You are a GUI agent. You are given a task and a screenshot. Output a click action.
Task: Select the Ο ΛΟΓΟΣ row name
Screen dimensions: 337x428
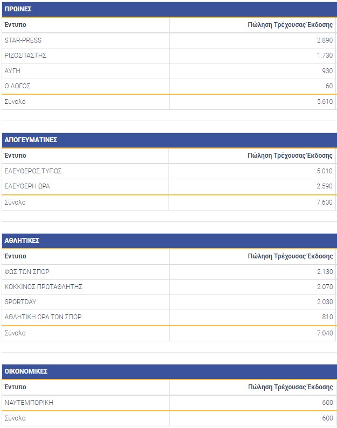click(x=18, y=86)
